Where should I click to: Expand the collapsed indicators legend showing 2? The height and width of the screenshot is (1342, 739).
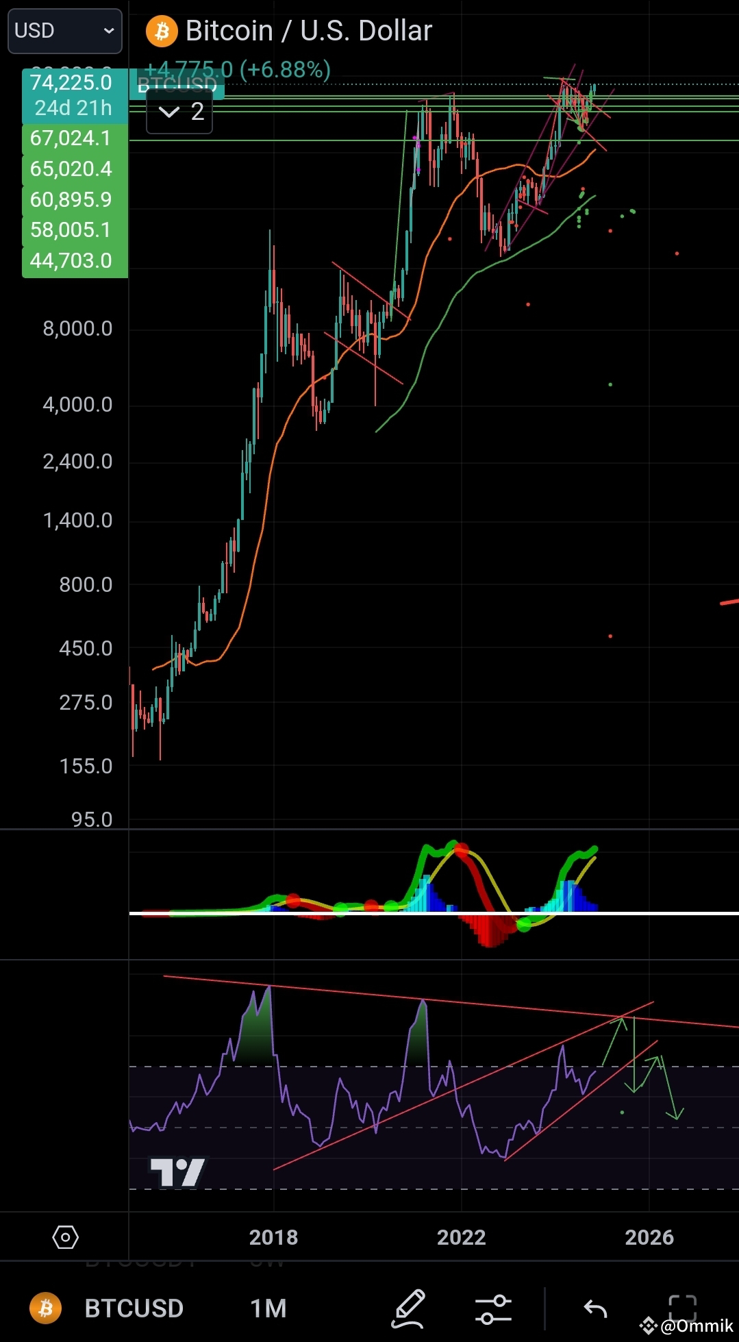[x=179, y=111]
